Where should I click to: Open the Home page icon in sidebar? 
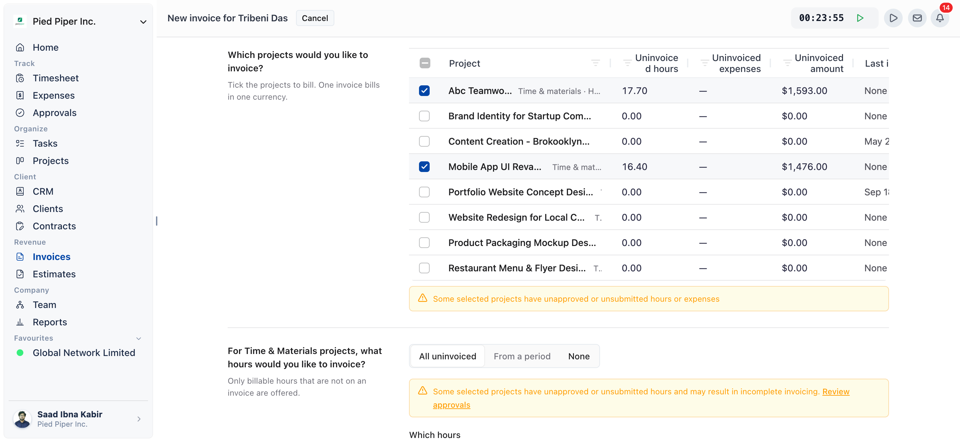tap(20, 47)
